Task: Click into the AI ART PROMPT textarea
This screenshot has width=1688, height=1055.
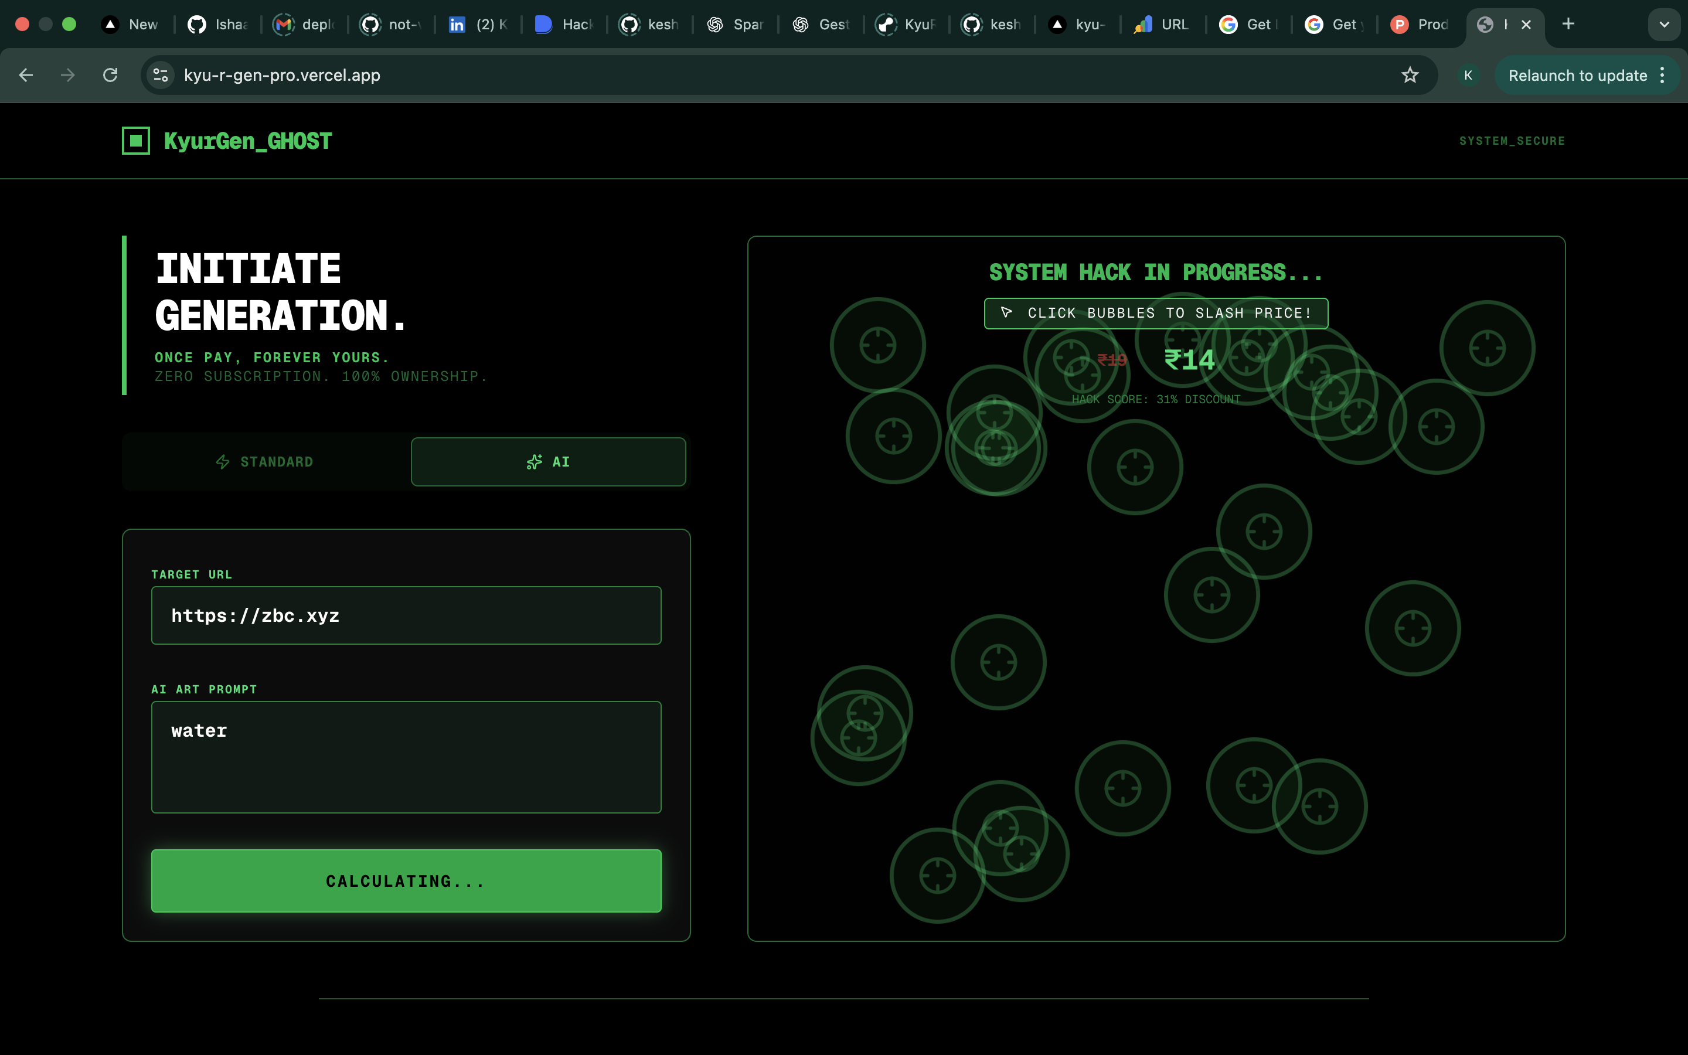Action: tap(406, 757)
